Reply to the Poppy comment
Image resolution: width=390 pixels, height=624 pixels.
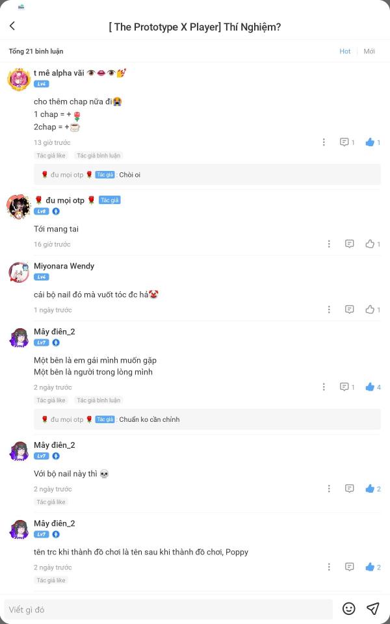[x=350, y=567]
